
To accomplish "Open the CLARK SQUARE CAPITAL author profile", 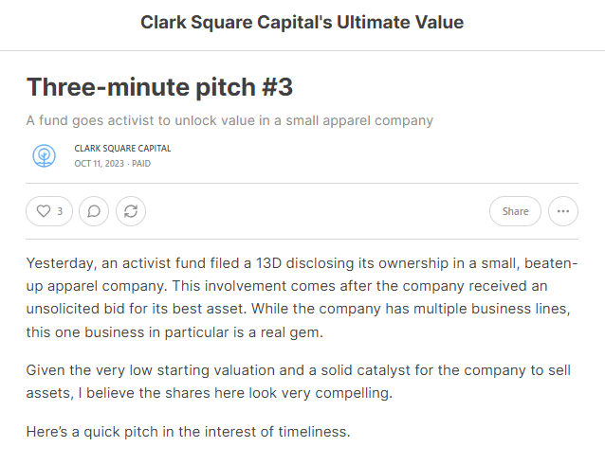I will click(x=122, y=149).
